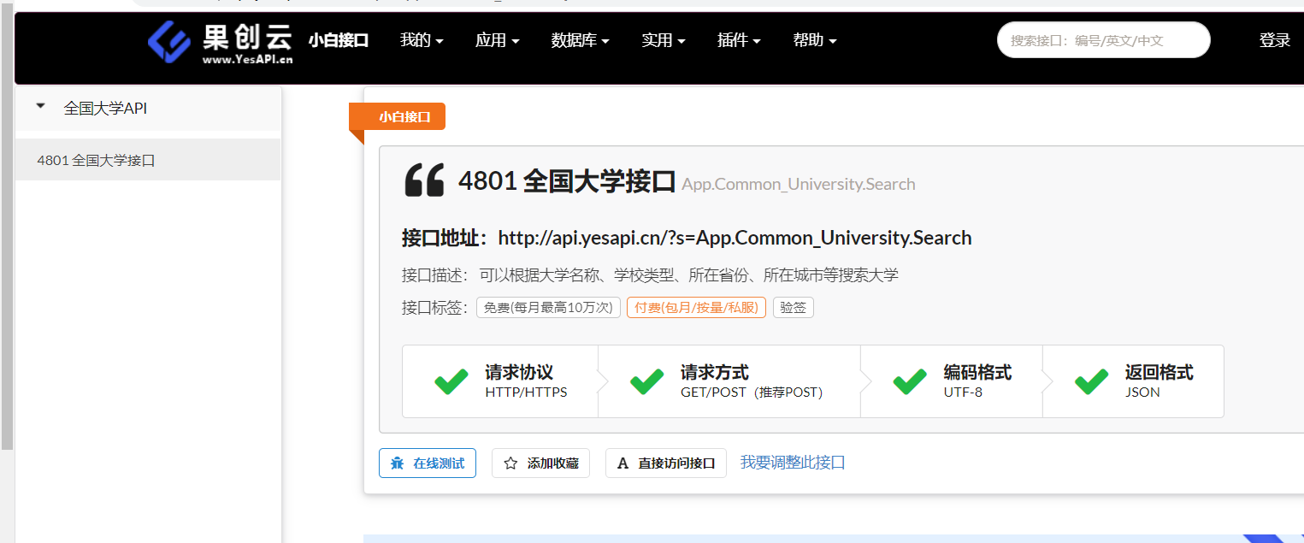Click the 免费(每月最高10万次) tag
This screenshot has height=543, width=1304.
pos(548,308)
